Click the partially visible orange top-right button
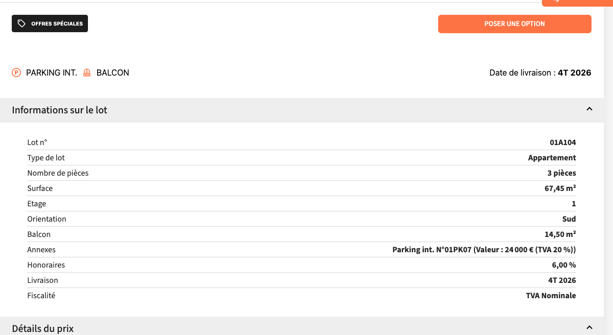 click(577, 3)
